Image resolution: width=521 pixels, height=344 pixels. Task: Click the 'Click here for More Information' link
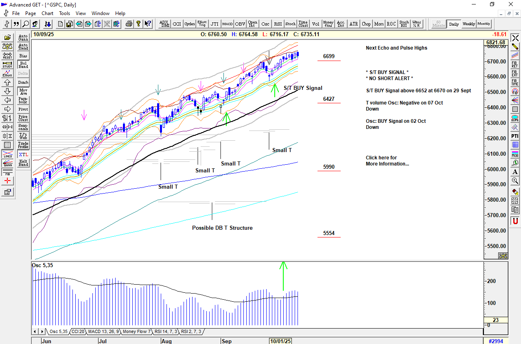click(x=387, y=161)
